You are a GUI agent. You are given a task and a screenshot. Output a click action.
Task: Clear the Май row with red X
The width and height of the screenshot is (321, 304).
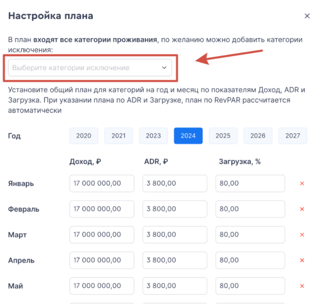coord(302,286)
